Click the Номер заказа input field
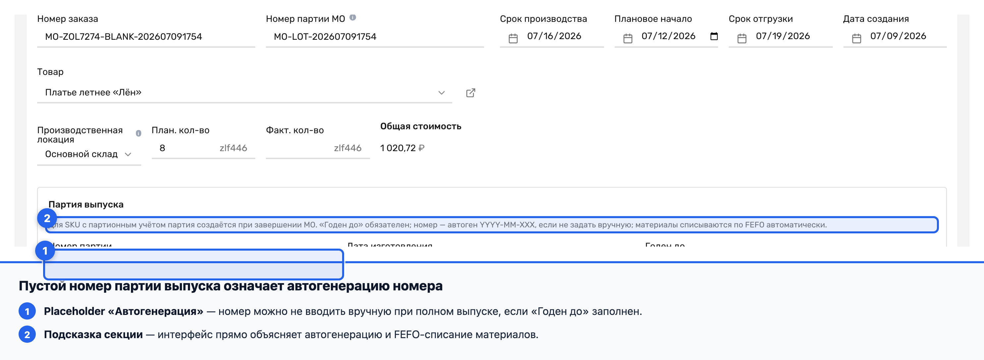The image size is (984, 360). pos(146,37)
